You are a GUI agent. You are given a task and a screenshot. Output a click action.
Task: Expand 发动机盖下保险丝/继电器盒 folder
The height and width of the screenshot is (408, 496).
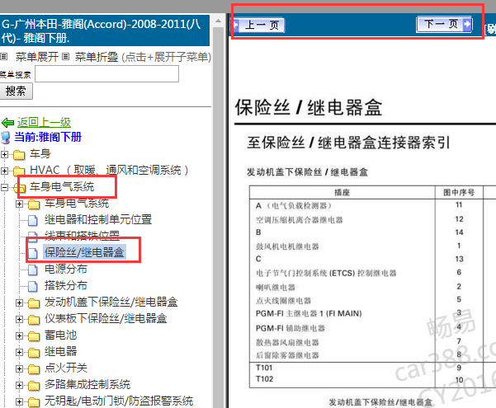(19, 302)
